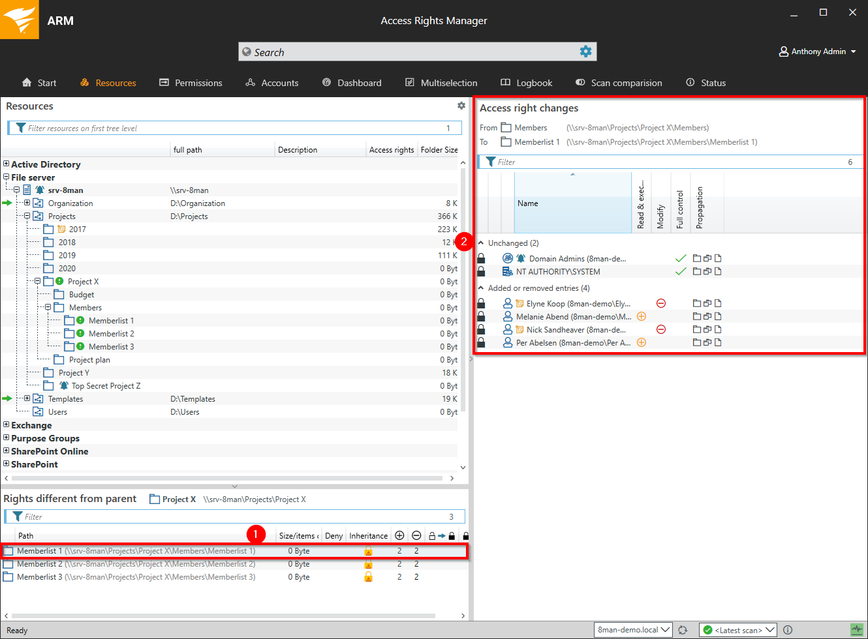Collapse the Added or removed entries group

coord(481,288)
